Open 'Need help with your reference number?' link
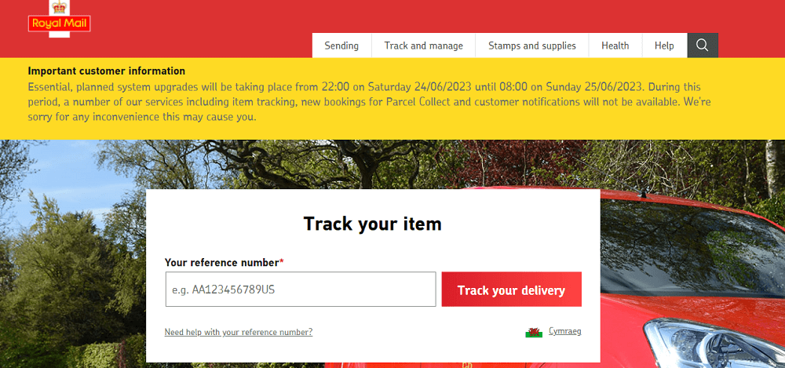Screen dimensions: 785x368 coord(239,332)
